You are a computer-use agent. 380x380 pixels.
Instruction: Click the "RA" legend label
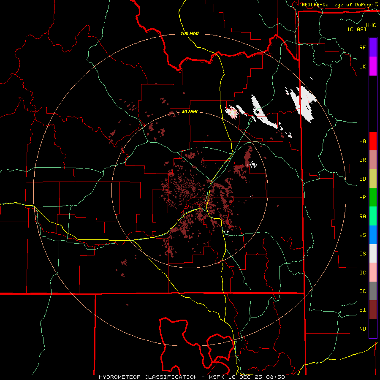363,217
